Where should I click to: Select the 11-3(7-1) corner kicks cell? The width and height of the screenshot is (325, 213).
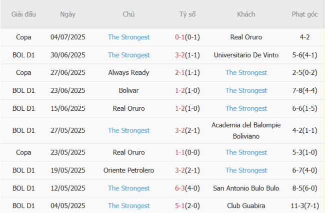coord(304,206)
